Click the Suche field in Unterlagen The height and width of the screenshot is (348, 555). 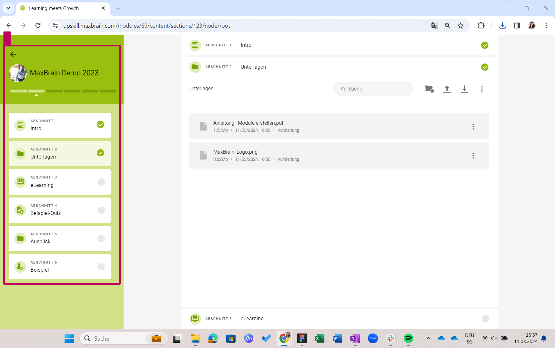[374, 89]
